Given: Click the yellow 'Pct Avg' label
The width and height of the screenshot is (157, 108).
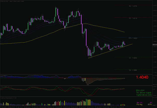Looking at the screenshot, I should 139,104.
